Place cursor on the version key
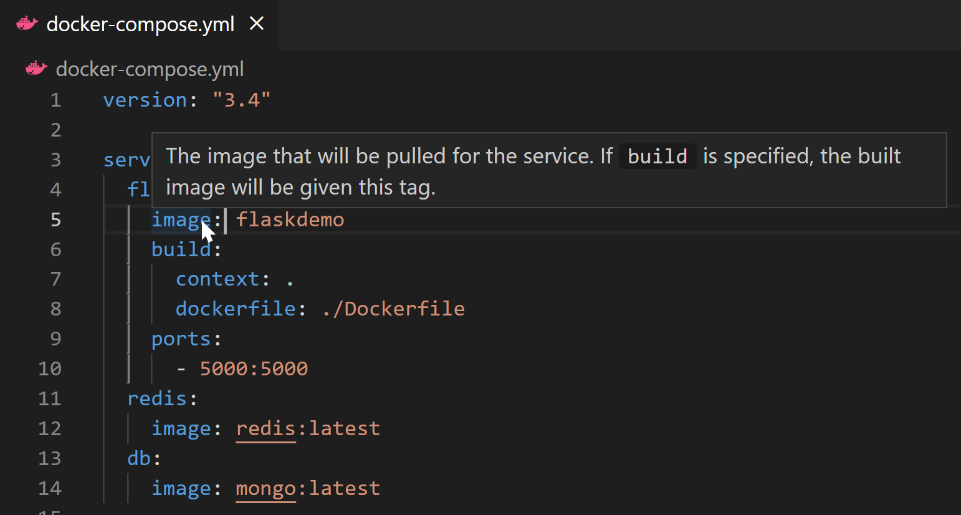The height and width of the screenshot is (515, 961). (x=144, y=100)
